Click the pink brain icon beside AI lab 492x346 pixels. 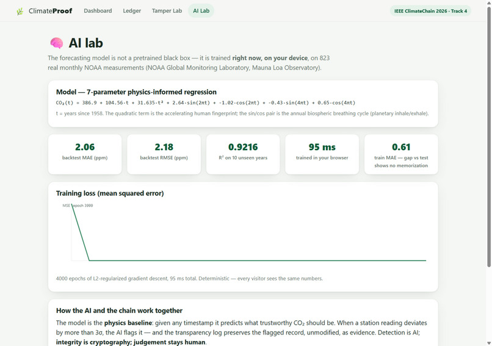click(x=57, y=43)
